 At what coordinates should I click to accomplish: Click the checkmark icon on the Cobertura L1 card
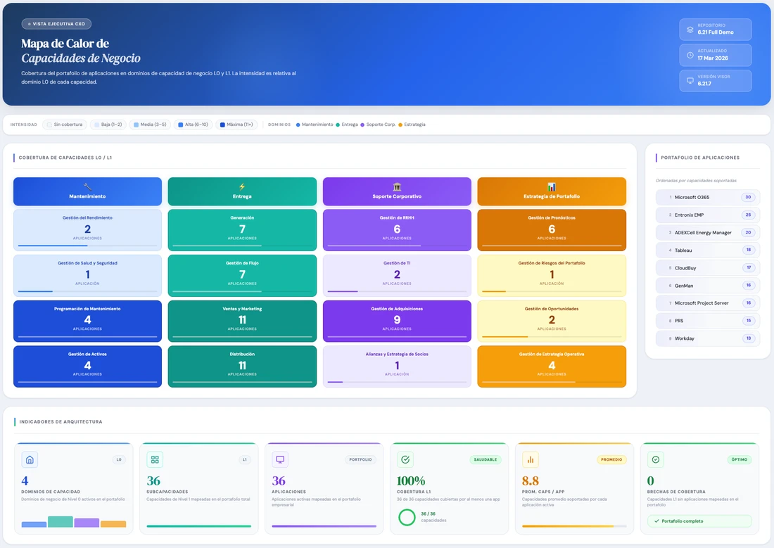coord(405,459)
